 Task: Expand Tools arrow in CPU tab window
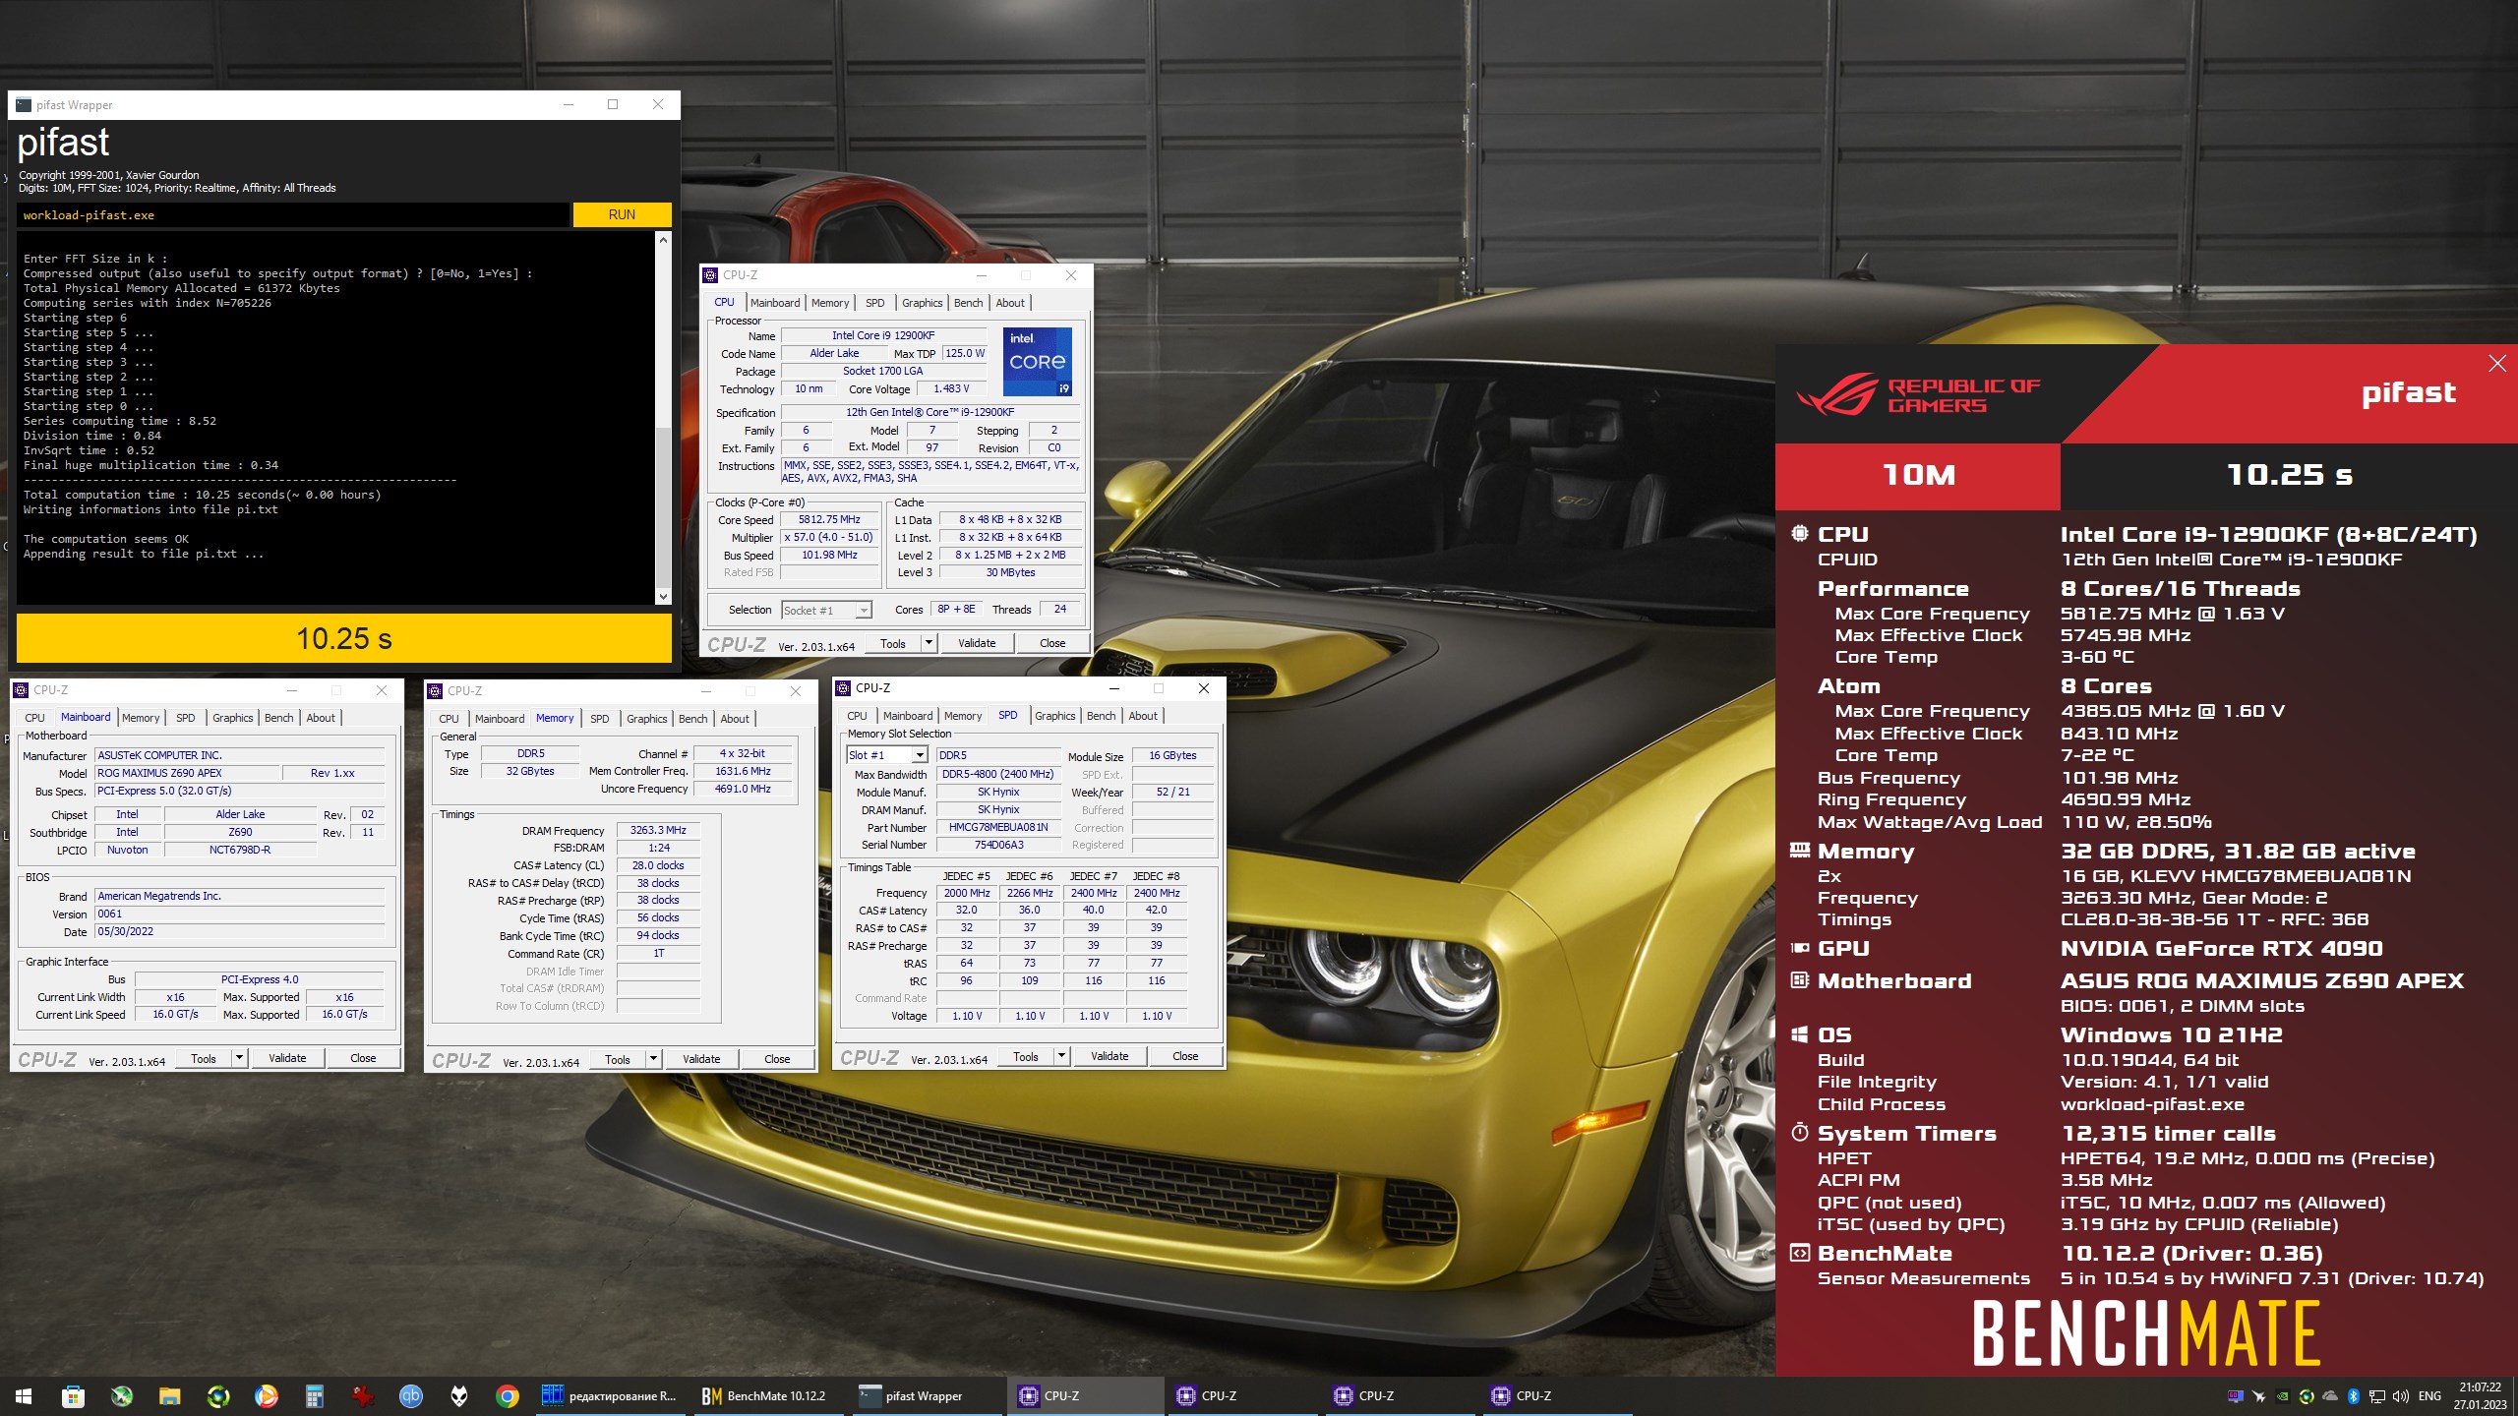[929, 643]
